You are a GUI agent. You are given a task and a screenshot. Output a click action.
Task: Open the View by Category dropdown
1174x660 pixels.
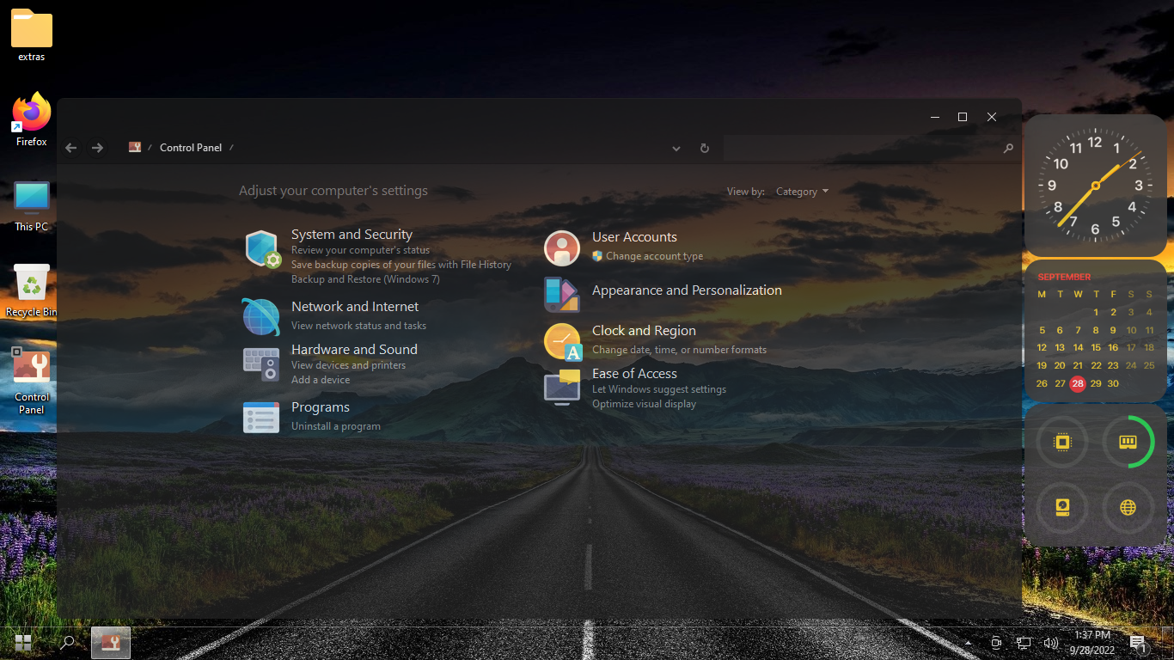(x=802, y=192)
